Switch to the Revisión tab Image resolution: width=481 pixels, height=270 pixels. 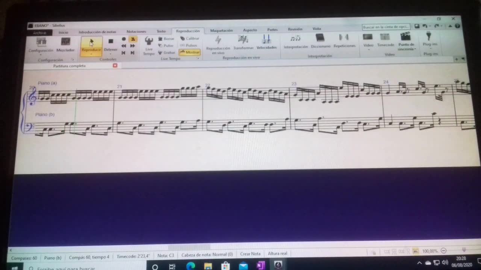[295, 29]
